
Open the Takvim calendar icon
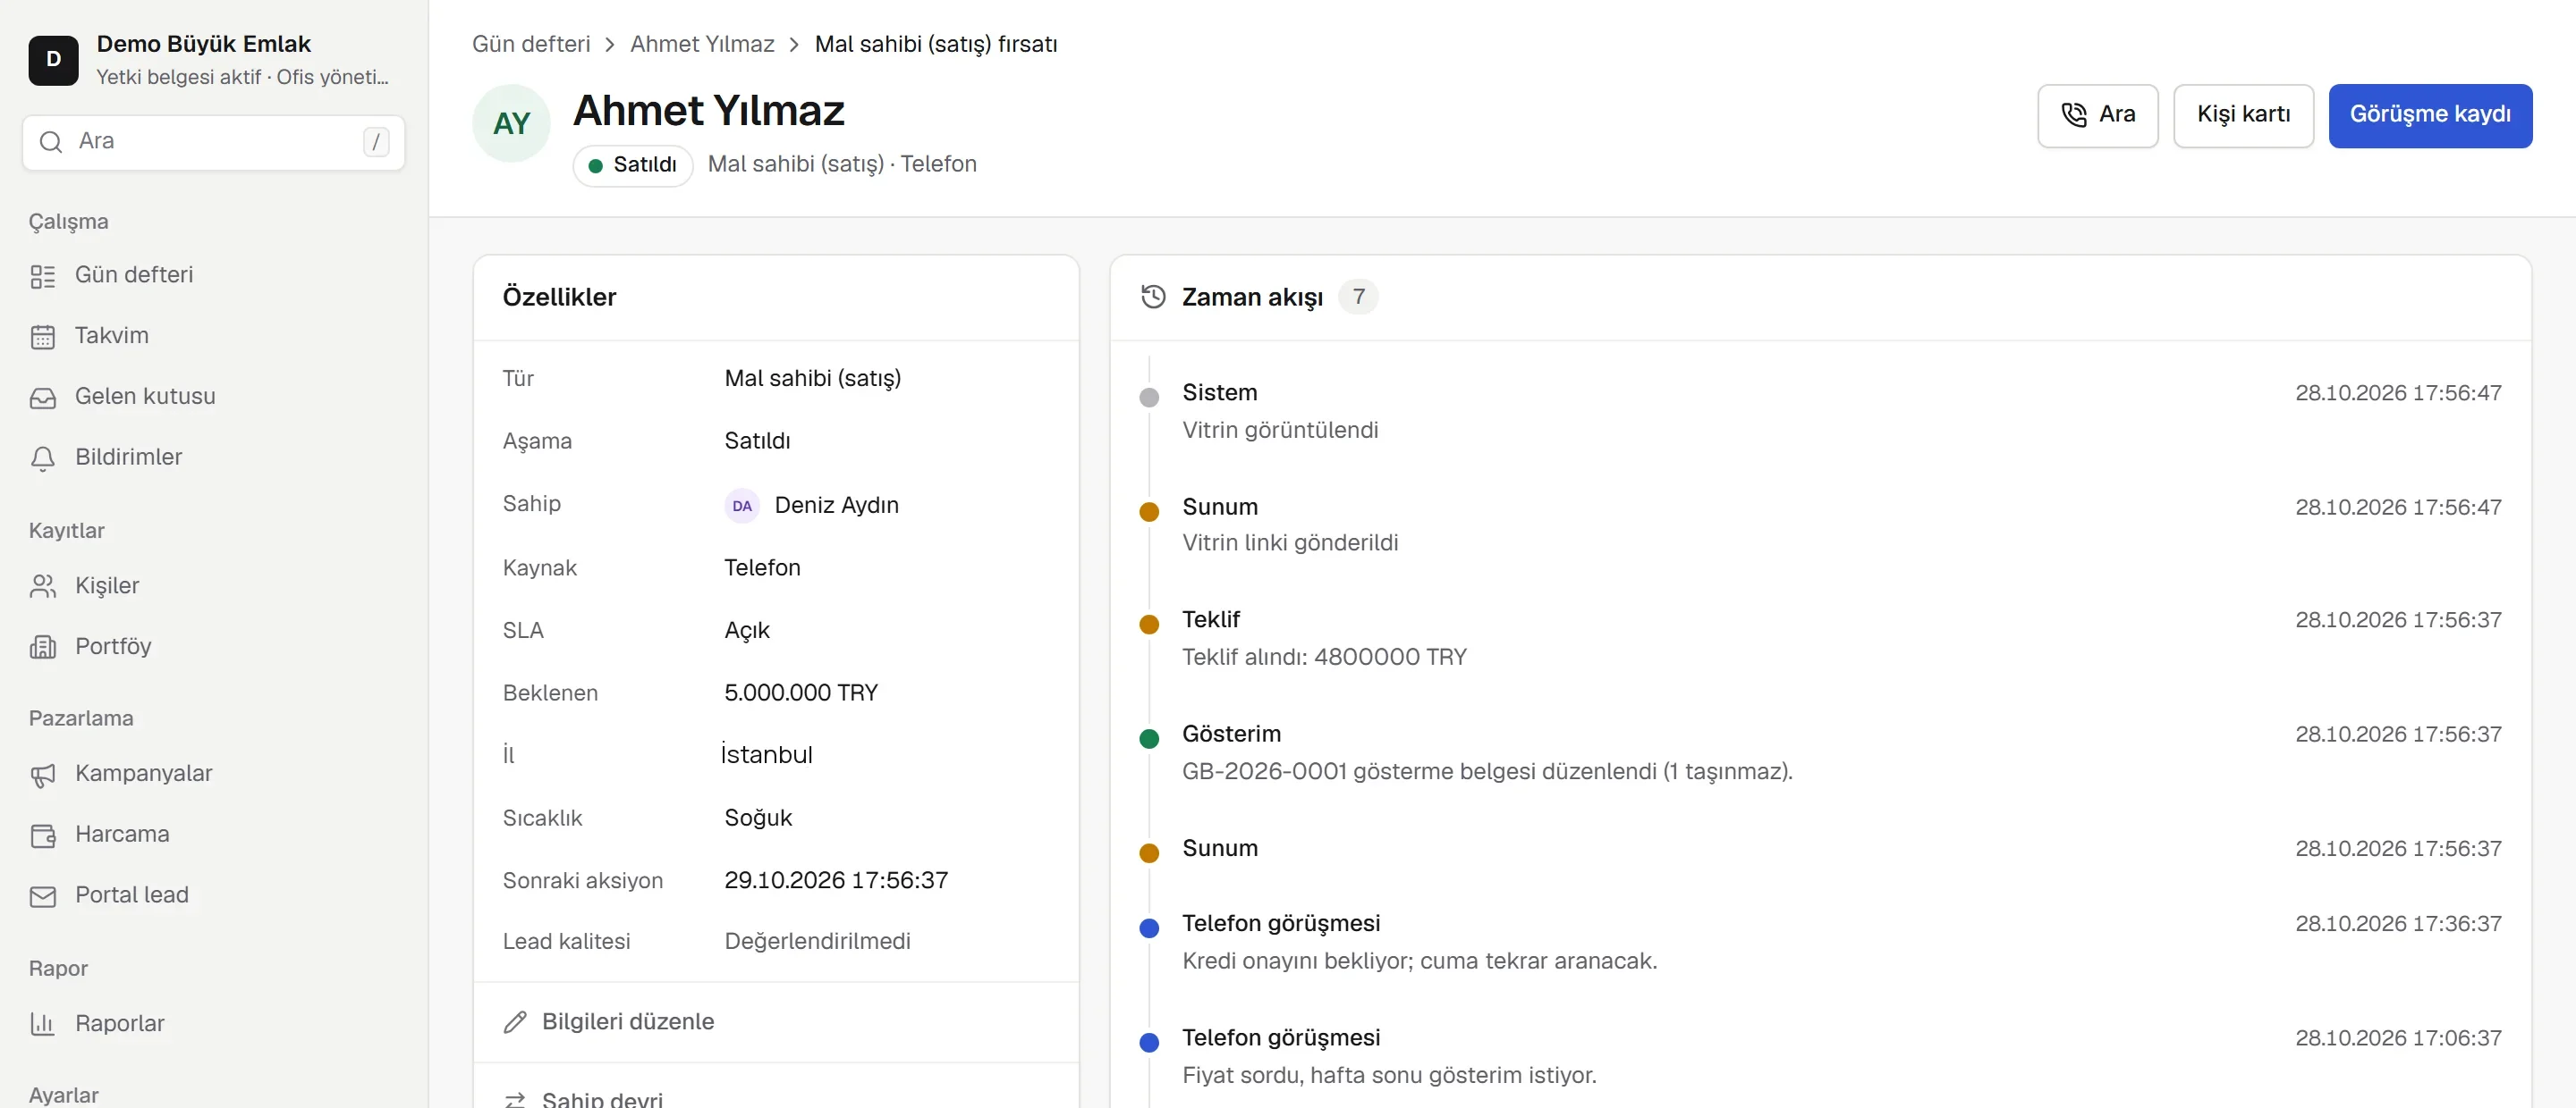[x=43, y=337]
